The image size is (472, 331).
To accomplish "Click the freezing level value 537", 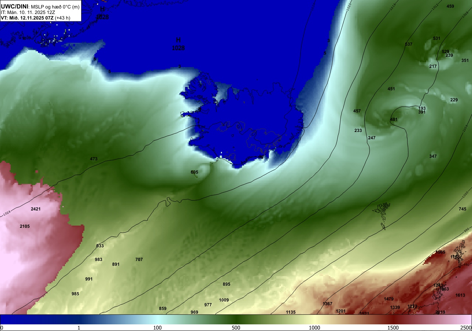I will pos(409,44).
